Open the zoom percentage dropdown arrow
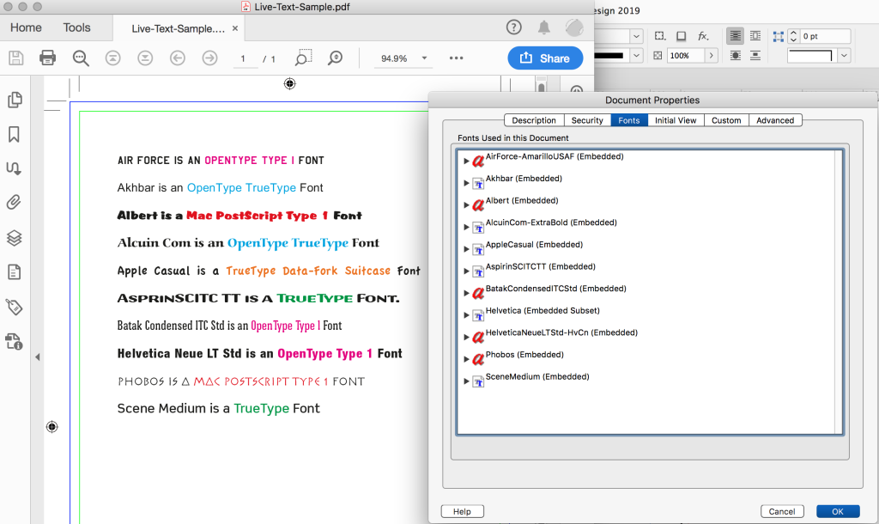 click(x=424, y=58)
